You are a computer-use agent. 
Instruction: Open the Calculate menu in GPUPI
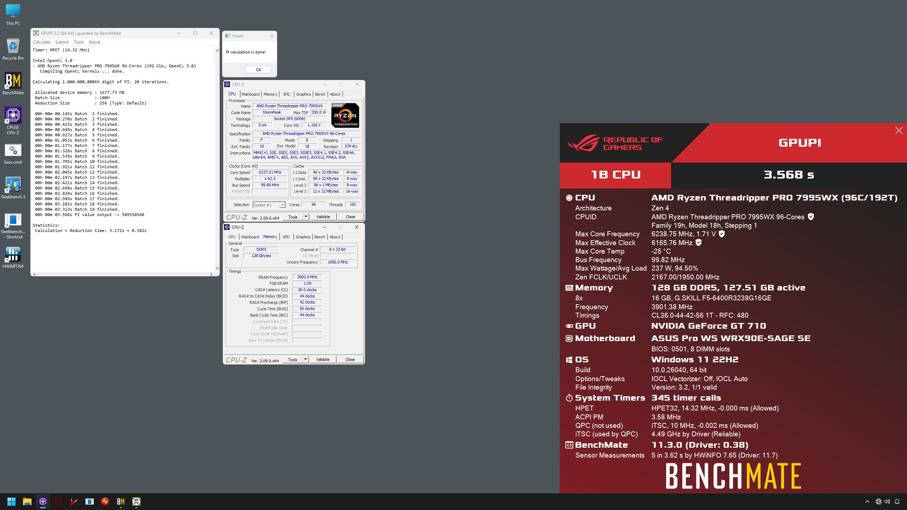[41, 42]
